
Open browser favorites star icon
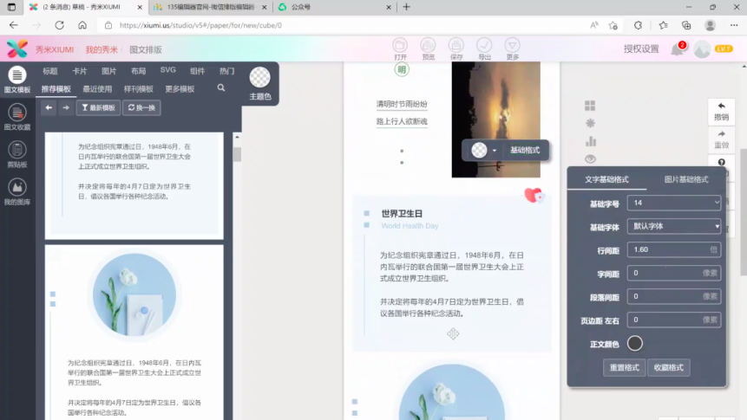click(x=663, y=25)
